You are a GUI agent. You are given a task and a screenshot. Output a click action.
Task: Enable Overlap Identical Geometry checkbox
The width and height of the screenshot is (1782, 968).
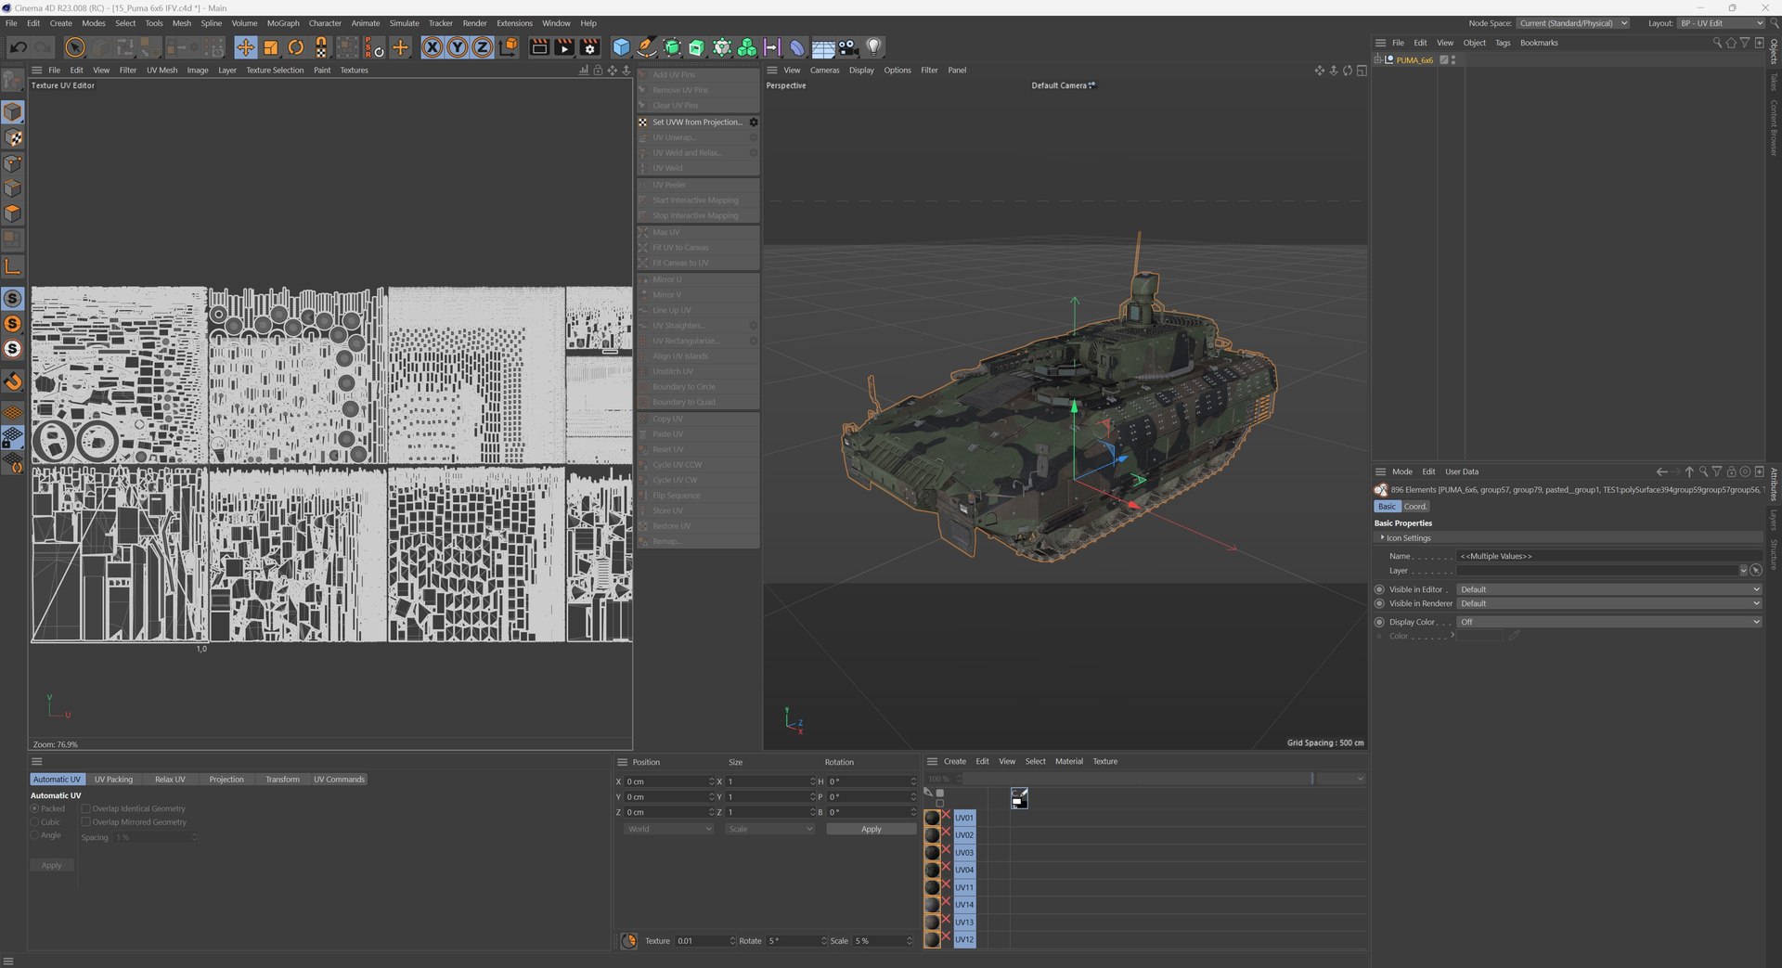tap(85, 808)
